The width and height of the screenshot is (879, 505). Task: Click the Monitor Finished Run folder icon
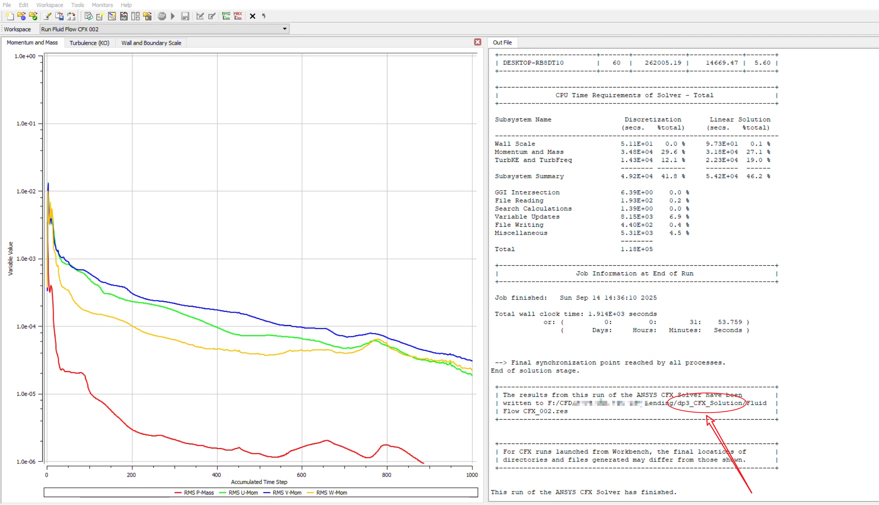point(33,16)
